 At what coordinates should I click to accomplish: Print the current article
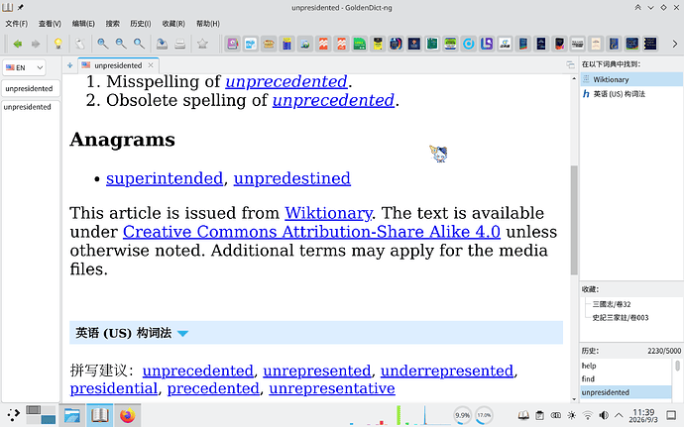(x=180, y=44)
